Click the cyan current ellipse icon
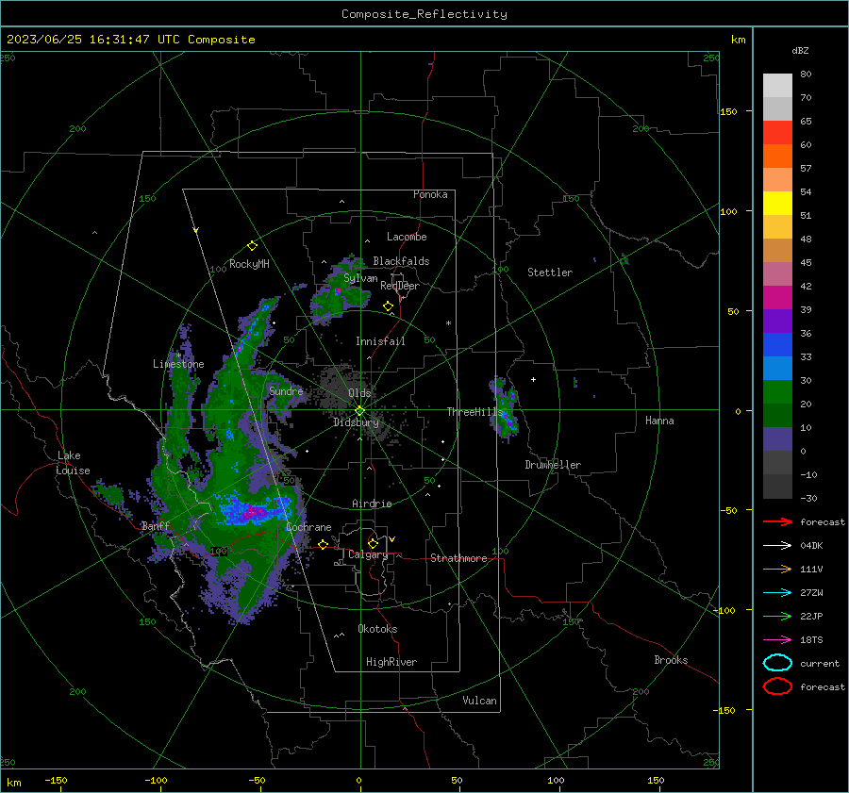Screen dimensions: 849x793 [x=777, y=663]
